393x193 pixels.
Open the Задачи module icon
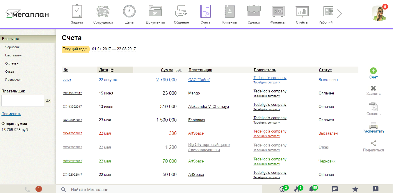point(77,12)
